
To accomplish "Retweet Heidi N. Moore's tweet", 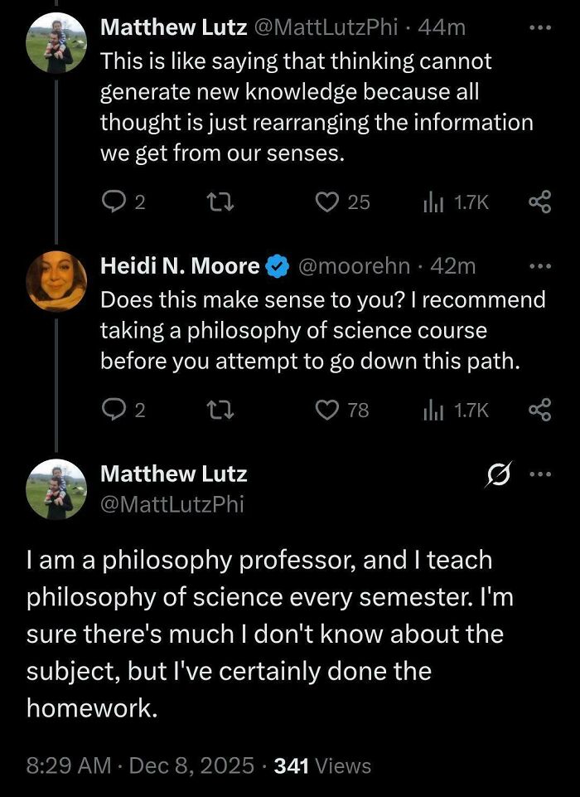I will tap(215, 409).
